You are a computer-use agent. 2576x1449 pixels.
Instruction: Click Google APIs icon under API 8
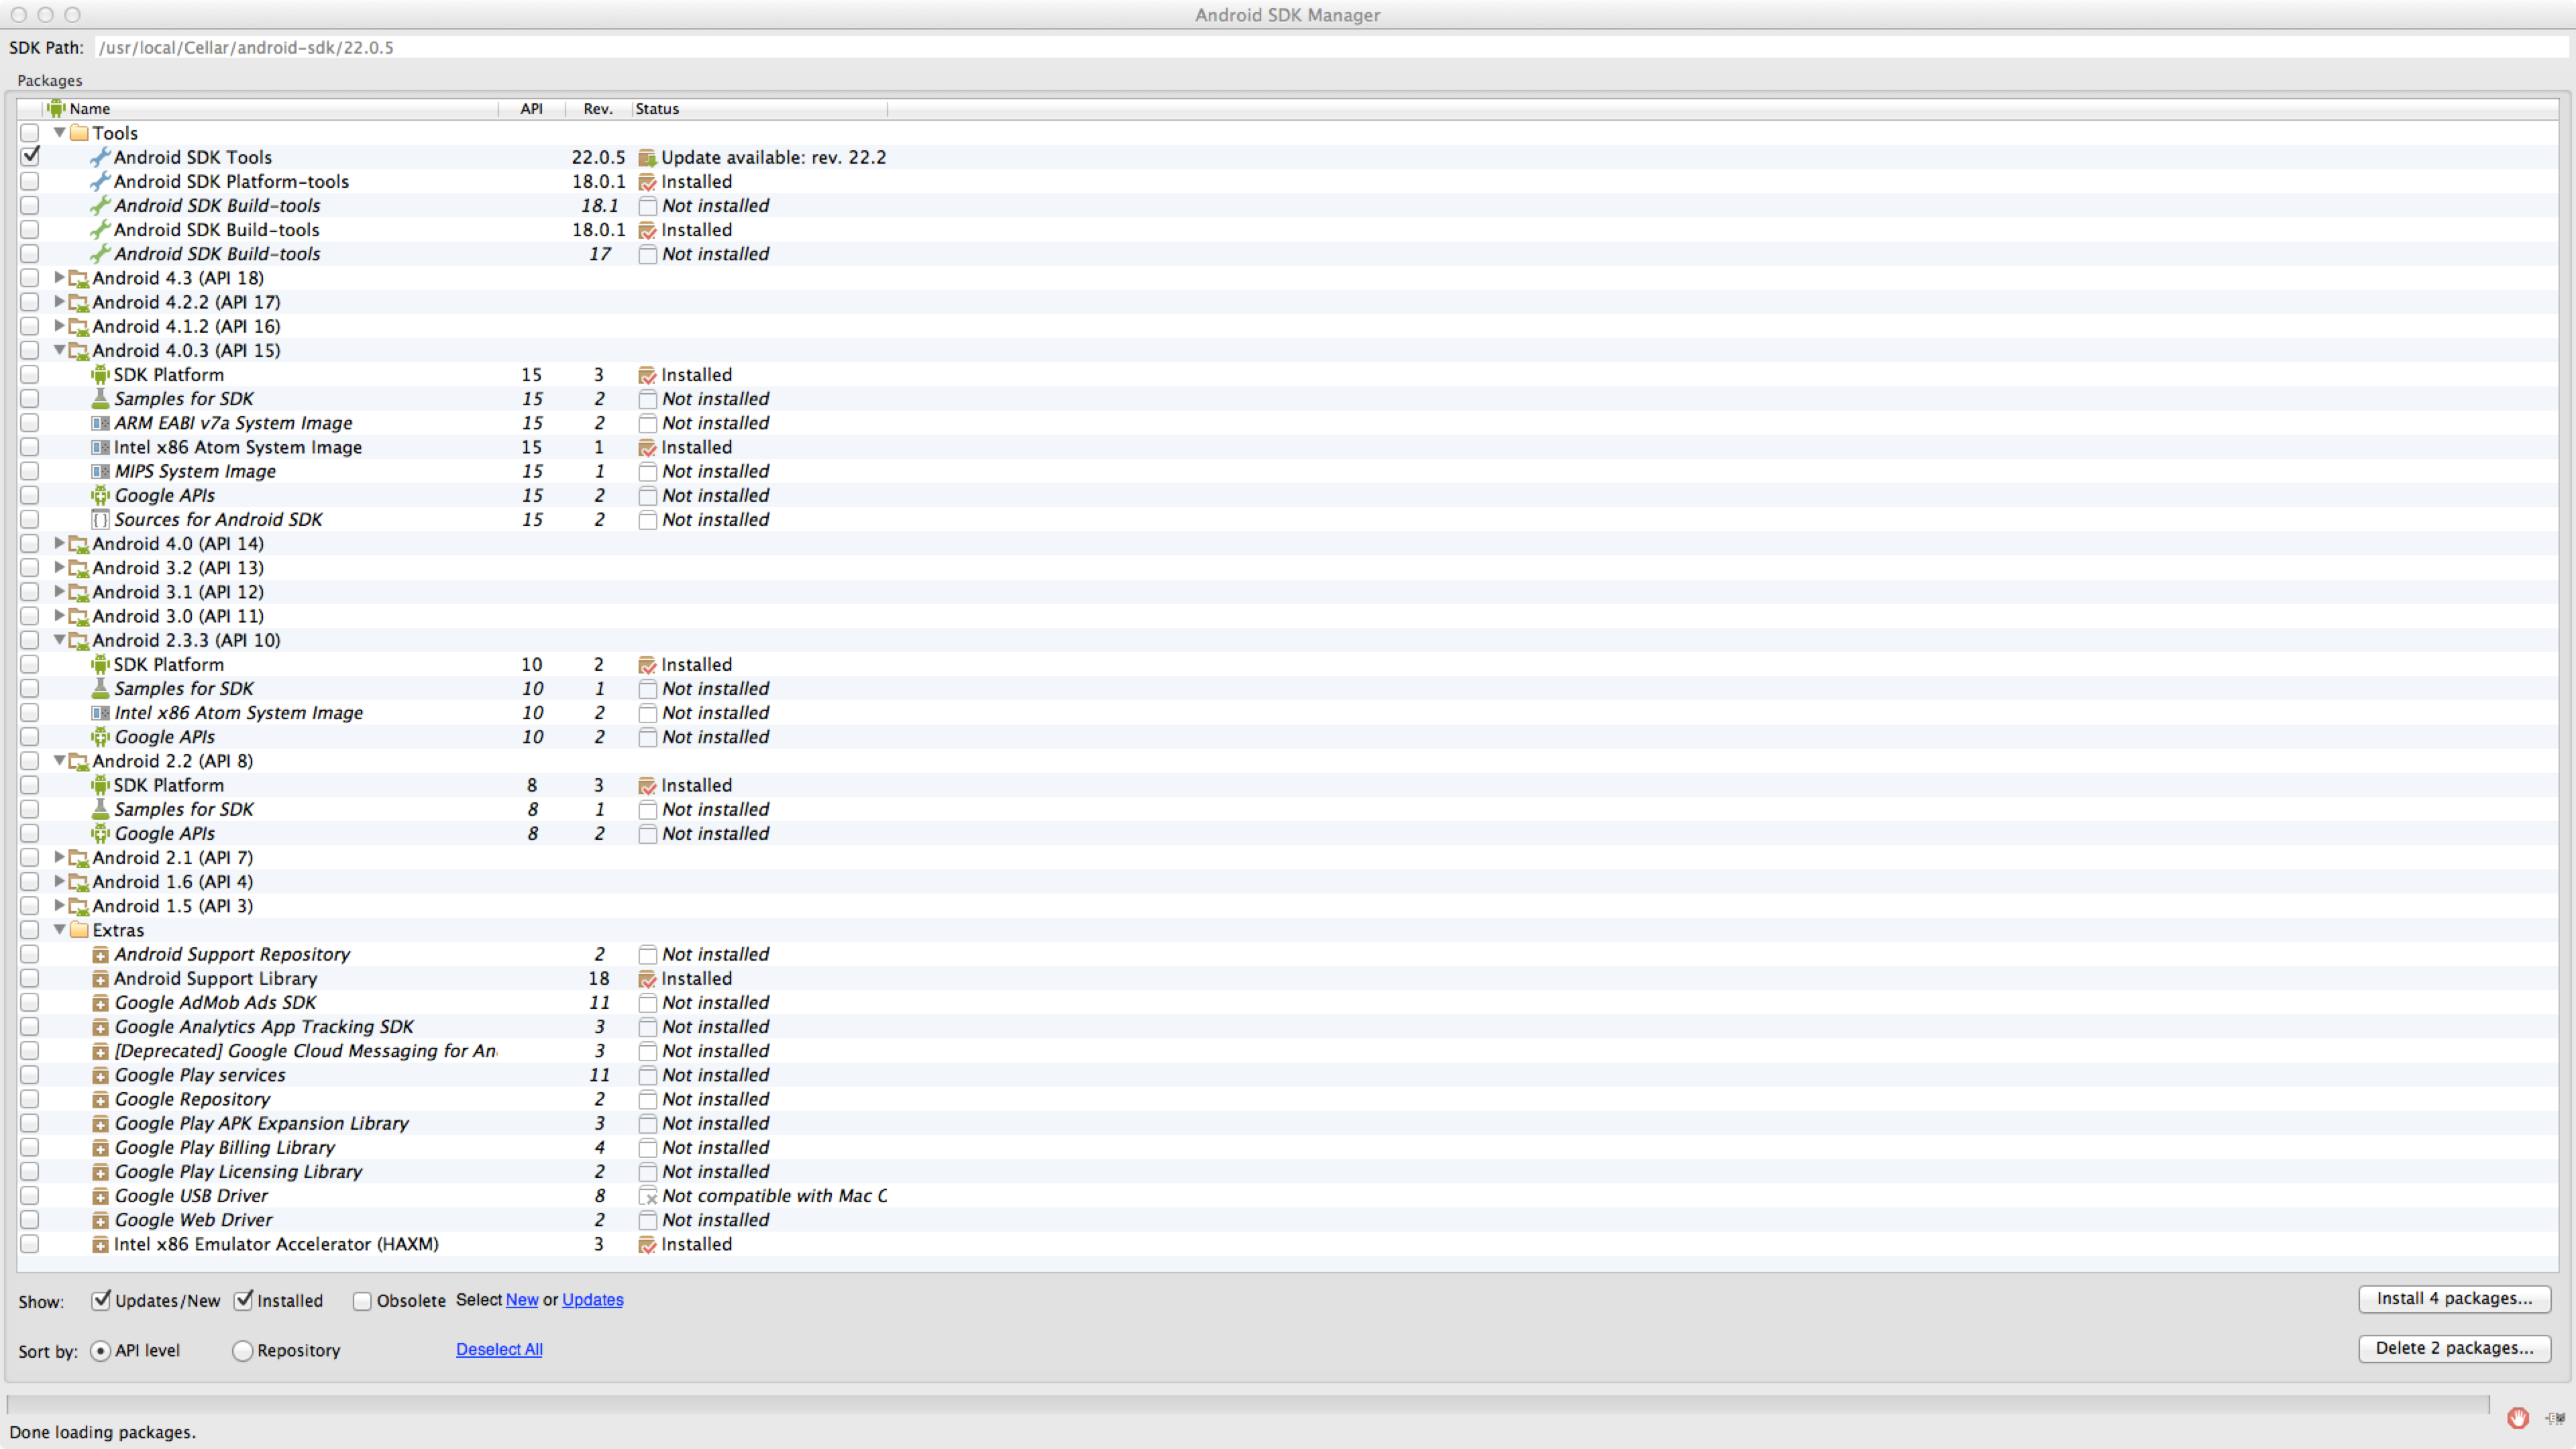click(x=100, y=833)
